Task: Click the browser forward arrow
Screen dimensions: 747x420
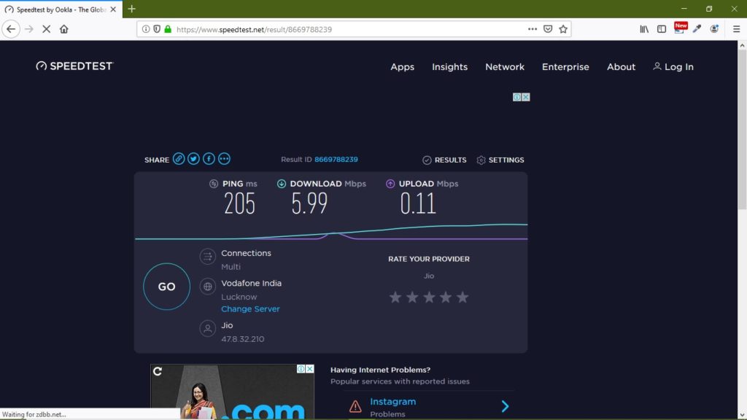Action: tap(29, 29)
